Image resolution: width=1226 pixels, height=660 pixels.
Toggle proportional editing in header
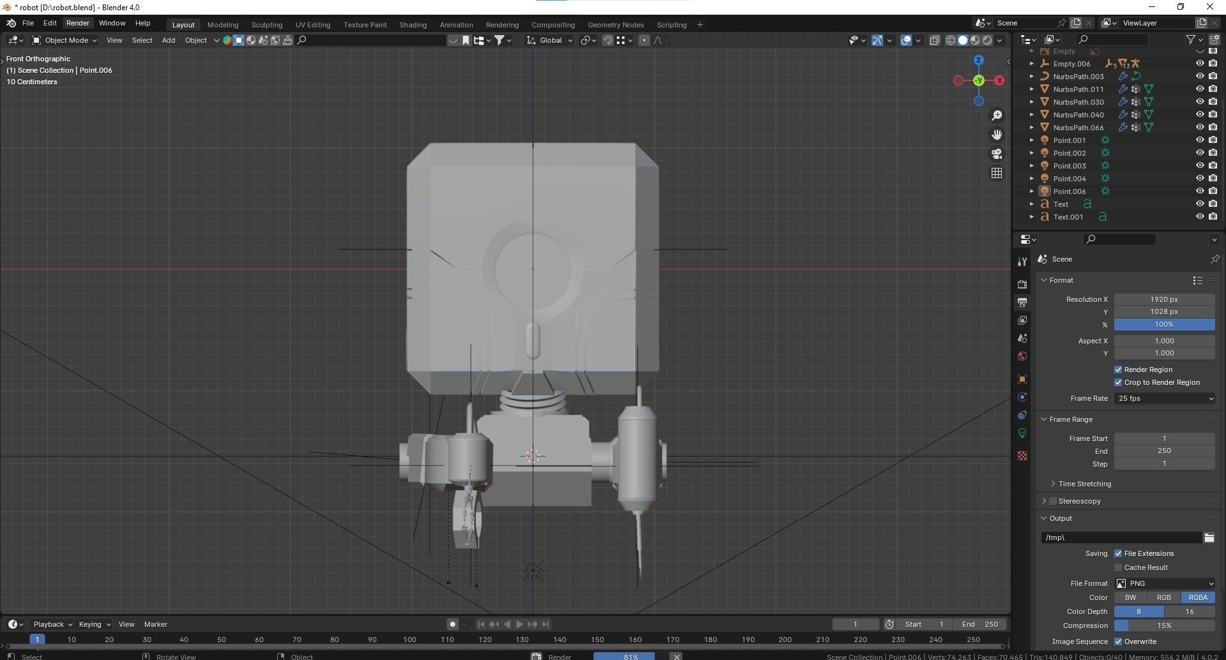point(644,40)
